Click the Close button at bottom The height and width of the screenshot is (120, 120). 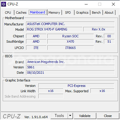click(108, 116)
